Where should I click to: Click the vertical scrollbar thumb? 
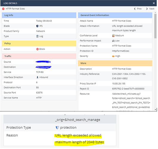coord(156,26)
